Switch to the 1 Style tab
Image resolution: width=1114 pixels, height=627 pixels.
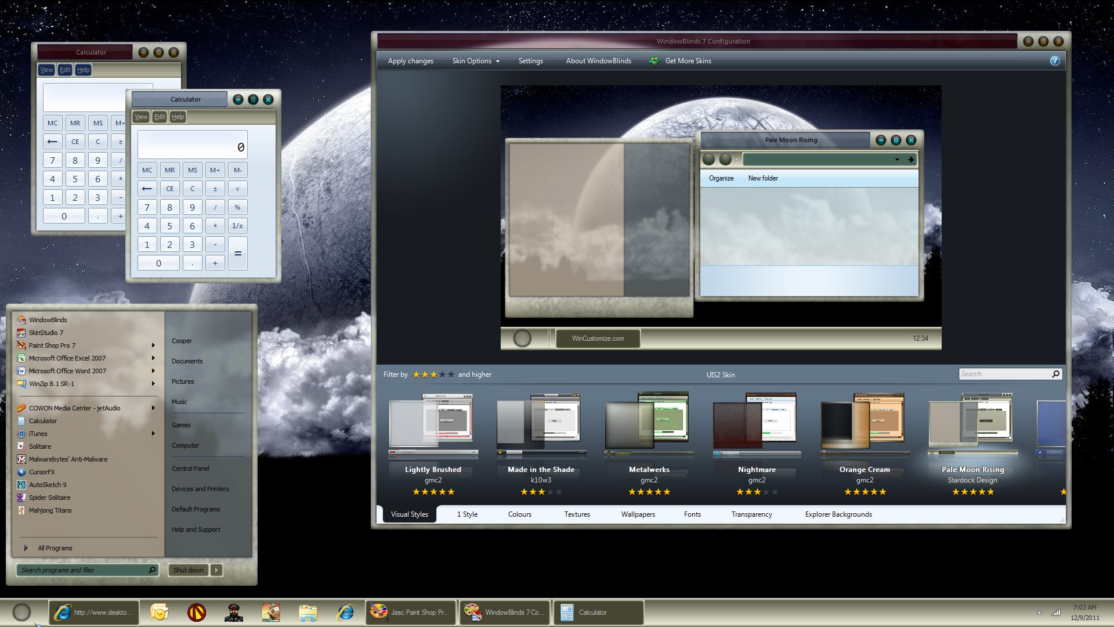[x=467, y=514]
